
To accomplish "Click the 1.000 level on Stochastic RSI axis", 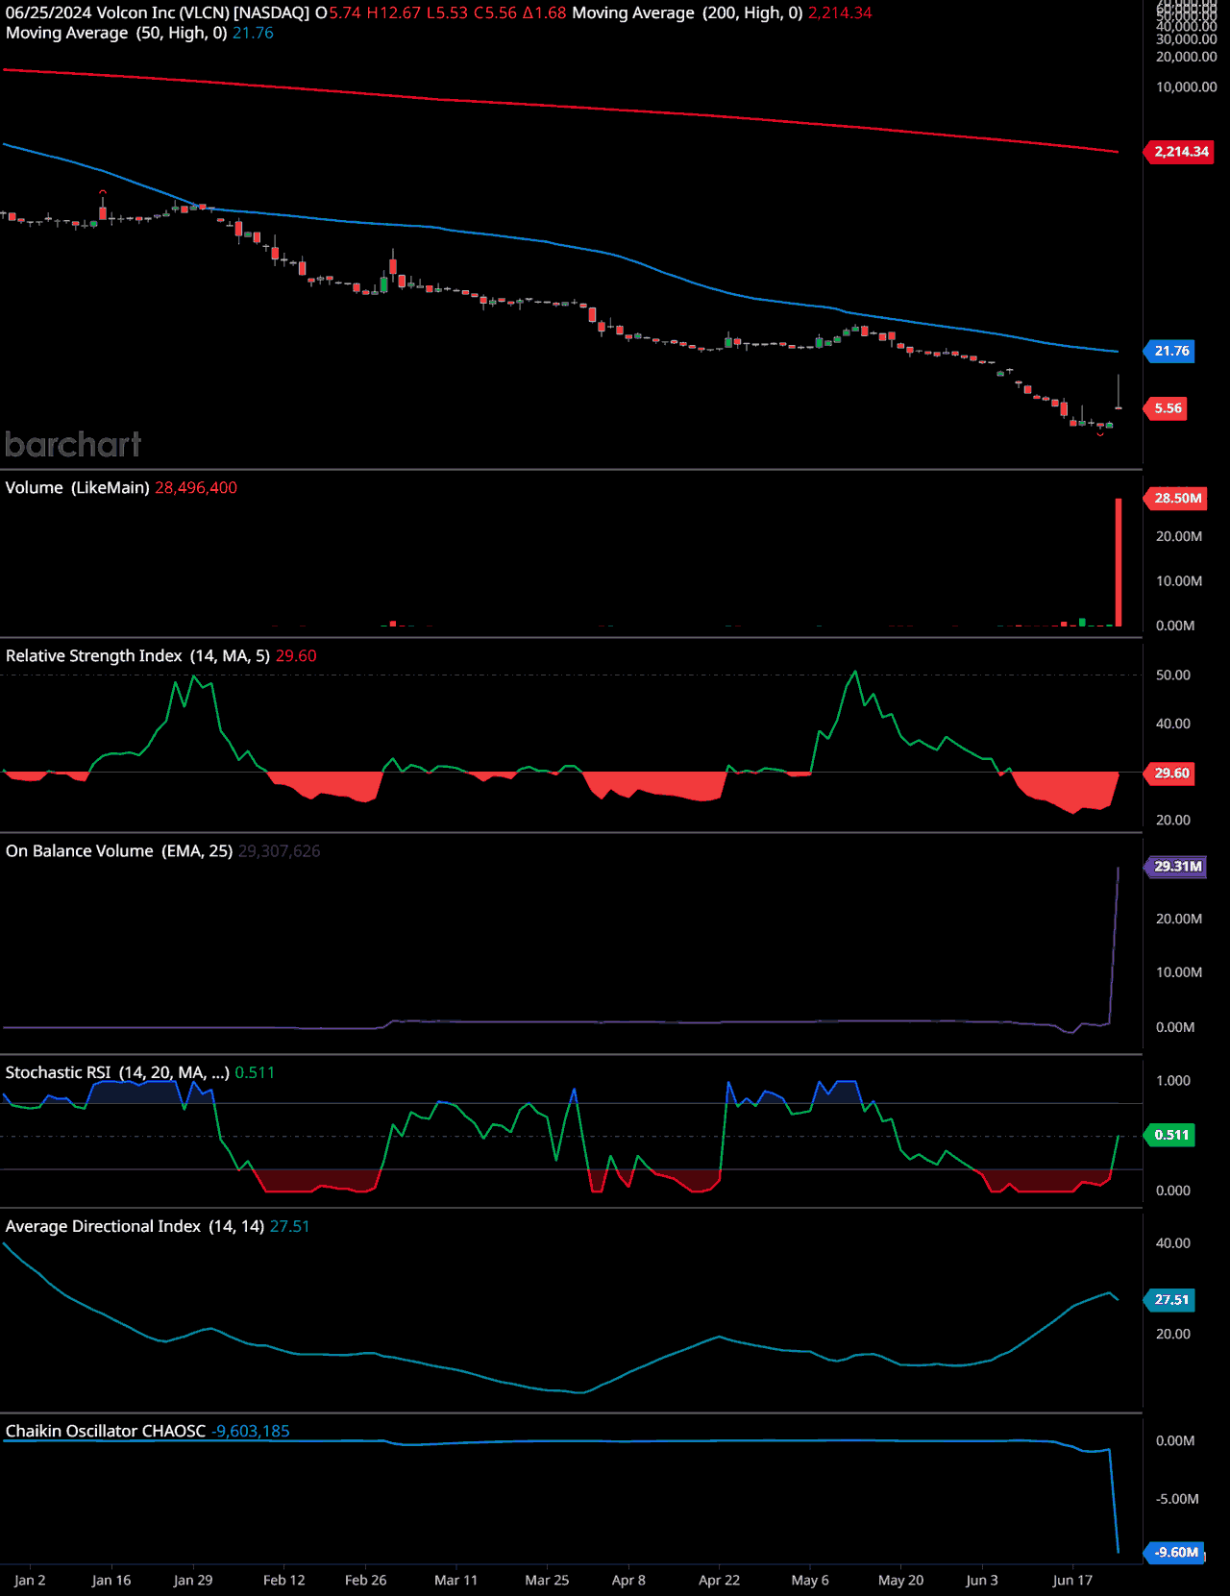I will [1173, 1081].
